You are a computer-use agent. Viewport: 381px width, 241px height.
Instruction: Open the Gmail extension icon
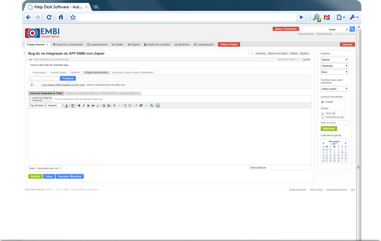[x=326, y=18]
